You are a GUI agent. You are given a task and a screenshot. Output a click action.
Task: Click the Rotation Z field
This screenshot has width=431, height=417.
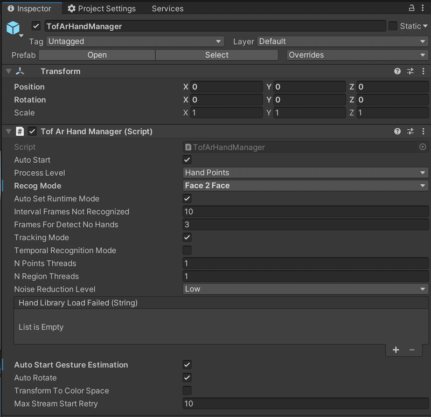pos(393,100)
